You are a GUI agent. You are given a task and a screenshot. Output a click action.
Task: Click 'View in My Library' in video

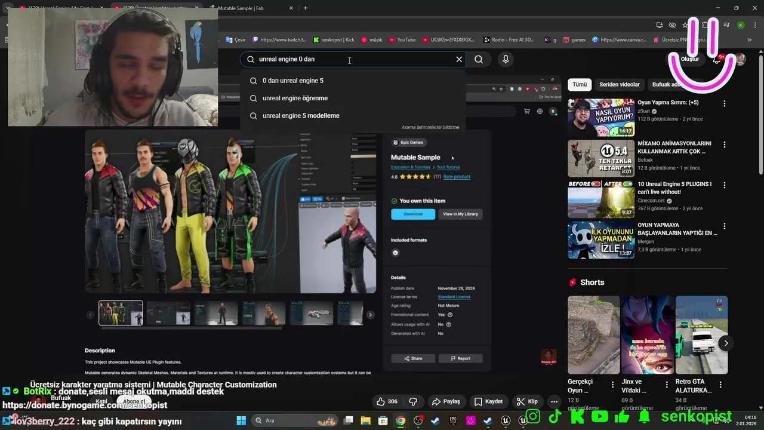coord(460,214)
